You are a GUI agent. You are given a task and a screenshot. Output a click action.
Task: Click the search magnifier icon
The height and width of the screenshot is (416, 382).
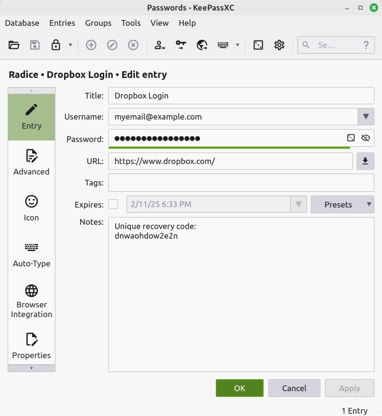[306, 45]
